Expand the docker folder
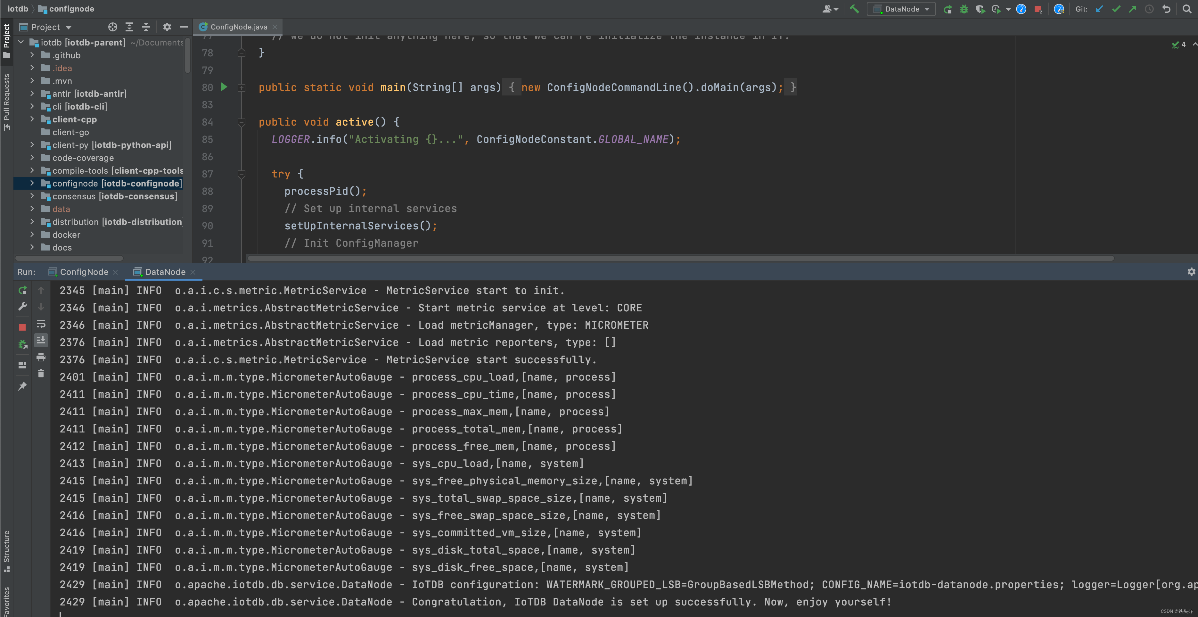 32,234
